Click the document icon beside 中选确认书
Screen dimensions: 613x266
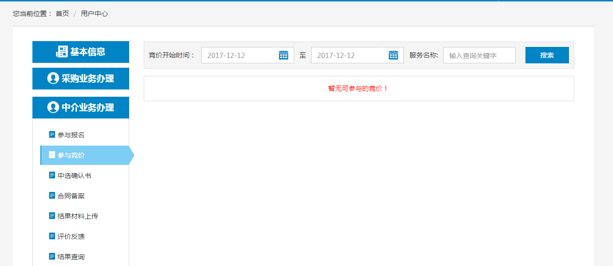tap(52, 175)
